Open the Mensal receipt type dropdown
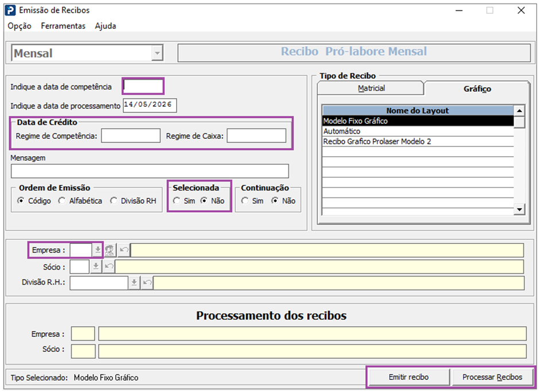 pos(157,53)
